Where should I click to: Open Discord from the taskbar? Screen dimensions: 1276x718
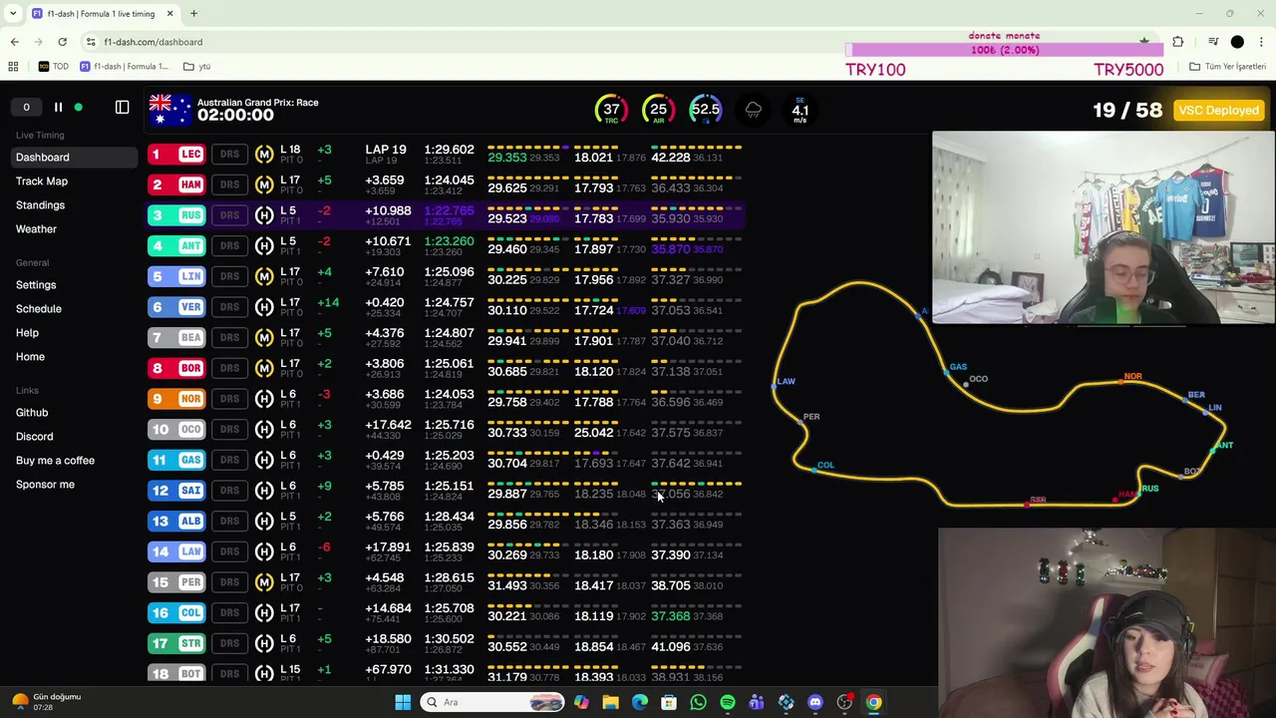(815, 702)
